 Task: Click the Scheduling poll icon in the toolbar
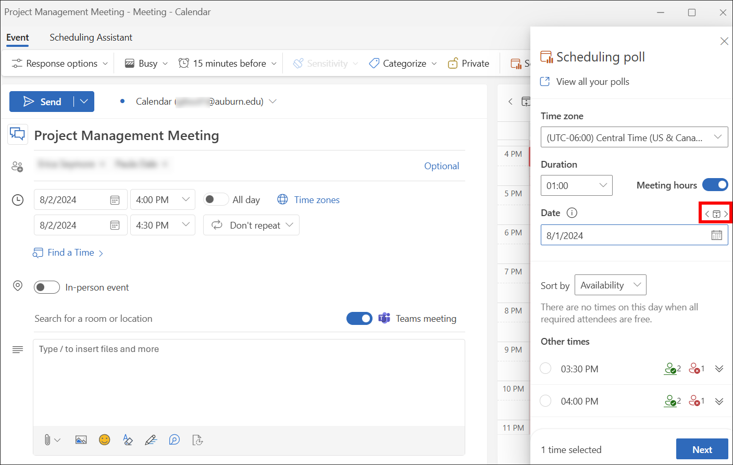(x=516, y=64)
